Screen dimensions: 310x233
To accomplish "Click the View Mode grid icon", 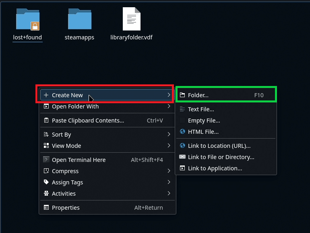I will point(46,145).
